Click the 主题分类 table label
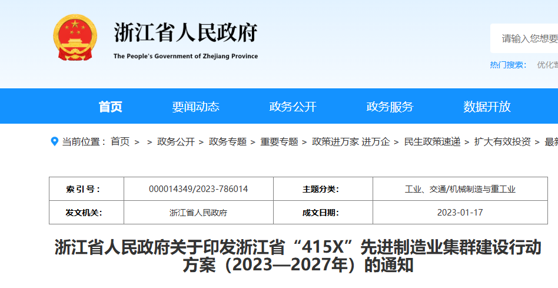Viewport: 558px width, 288px height. point(321,189)
